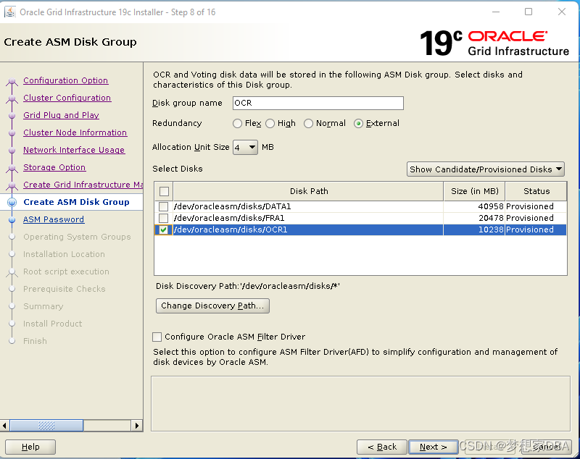Click the installer Java icon in title bar
The height and width of the screenshot is (459, 580).
coord(10,12)
